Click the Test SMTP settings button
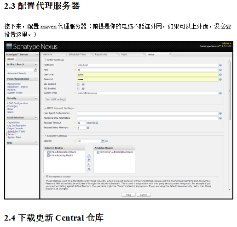This screenshot has height=227, width=237. 55,100
